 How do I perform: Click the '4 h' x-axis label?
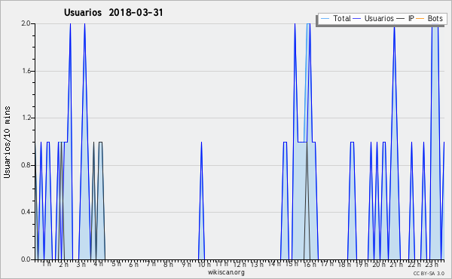pyautogui.click(x=98, y=264)
